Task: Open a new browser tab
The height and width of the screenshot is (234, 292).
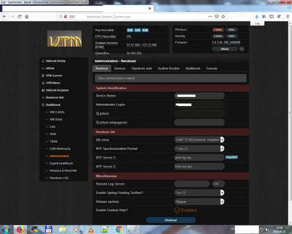Action: coord(158,8)
